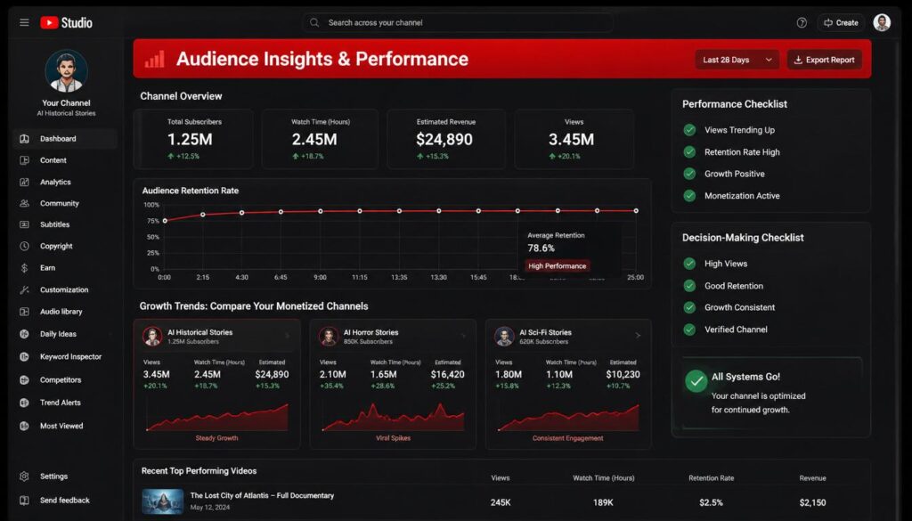
Task: Click the Copyright sidebar icon
Action: (24, 246)
